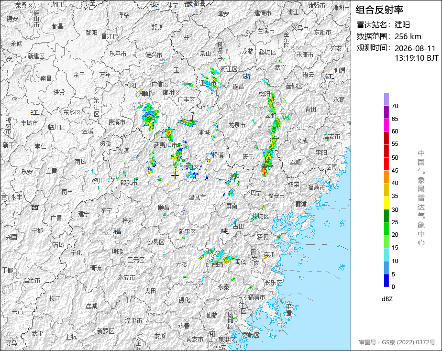442x351 pixels.
Task: Select the 龙泉市 label
Action: coord(237,125)
